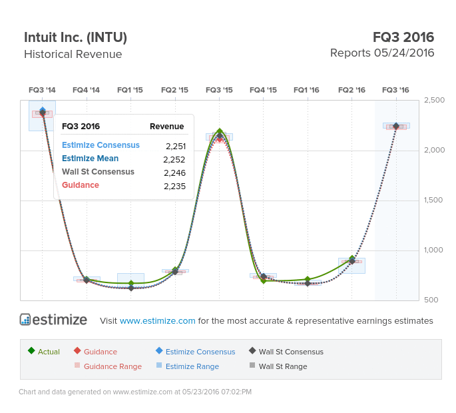Select the FQ1 '16 quarter label

tap(307, 90)
